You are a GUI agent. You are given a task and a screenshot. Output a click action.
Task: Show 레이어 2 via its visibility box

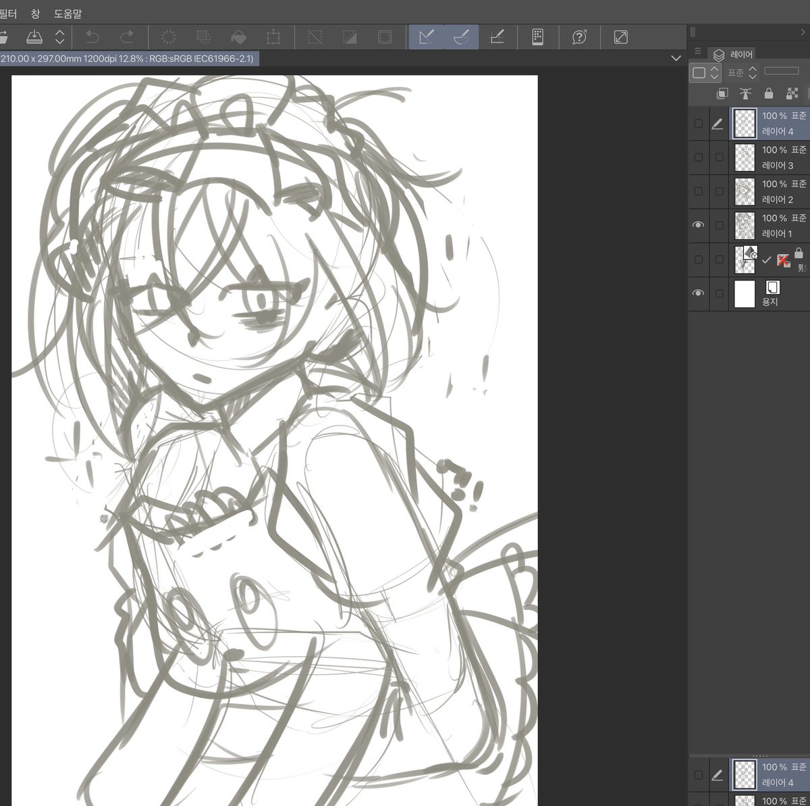tap(699, 191)
